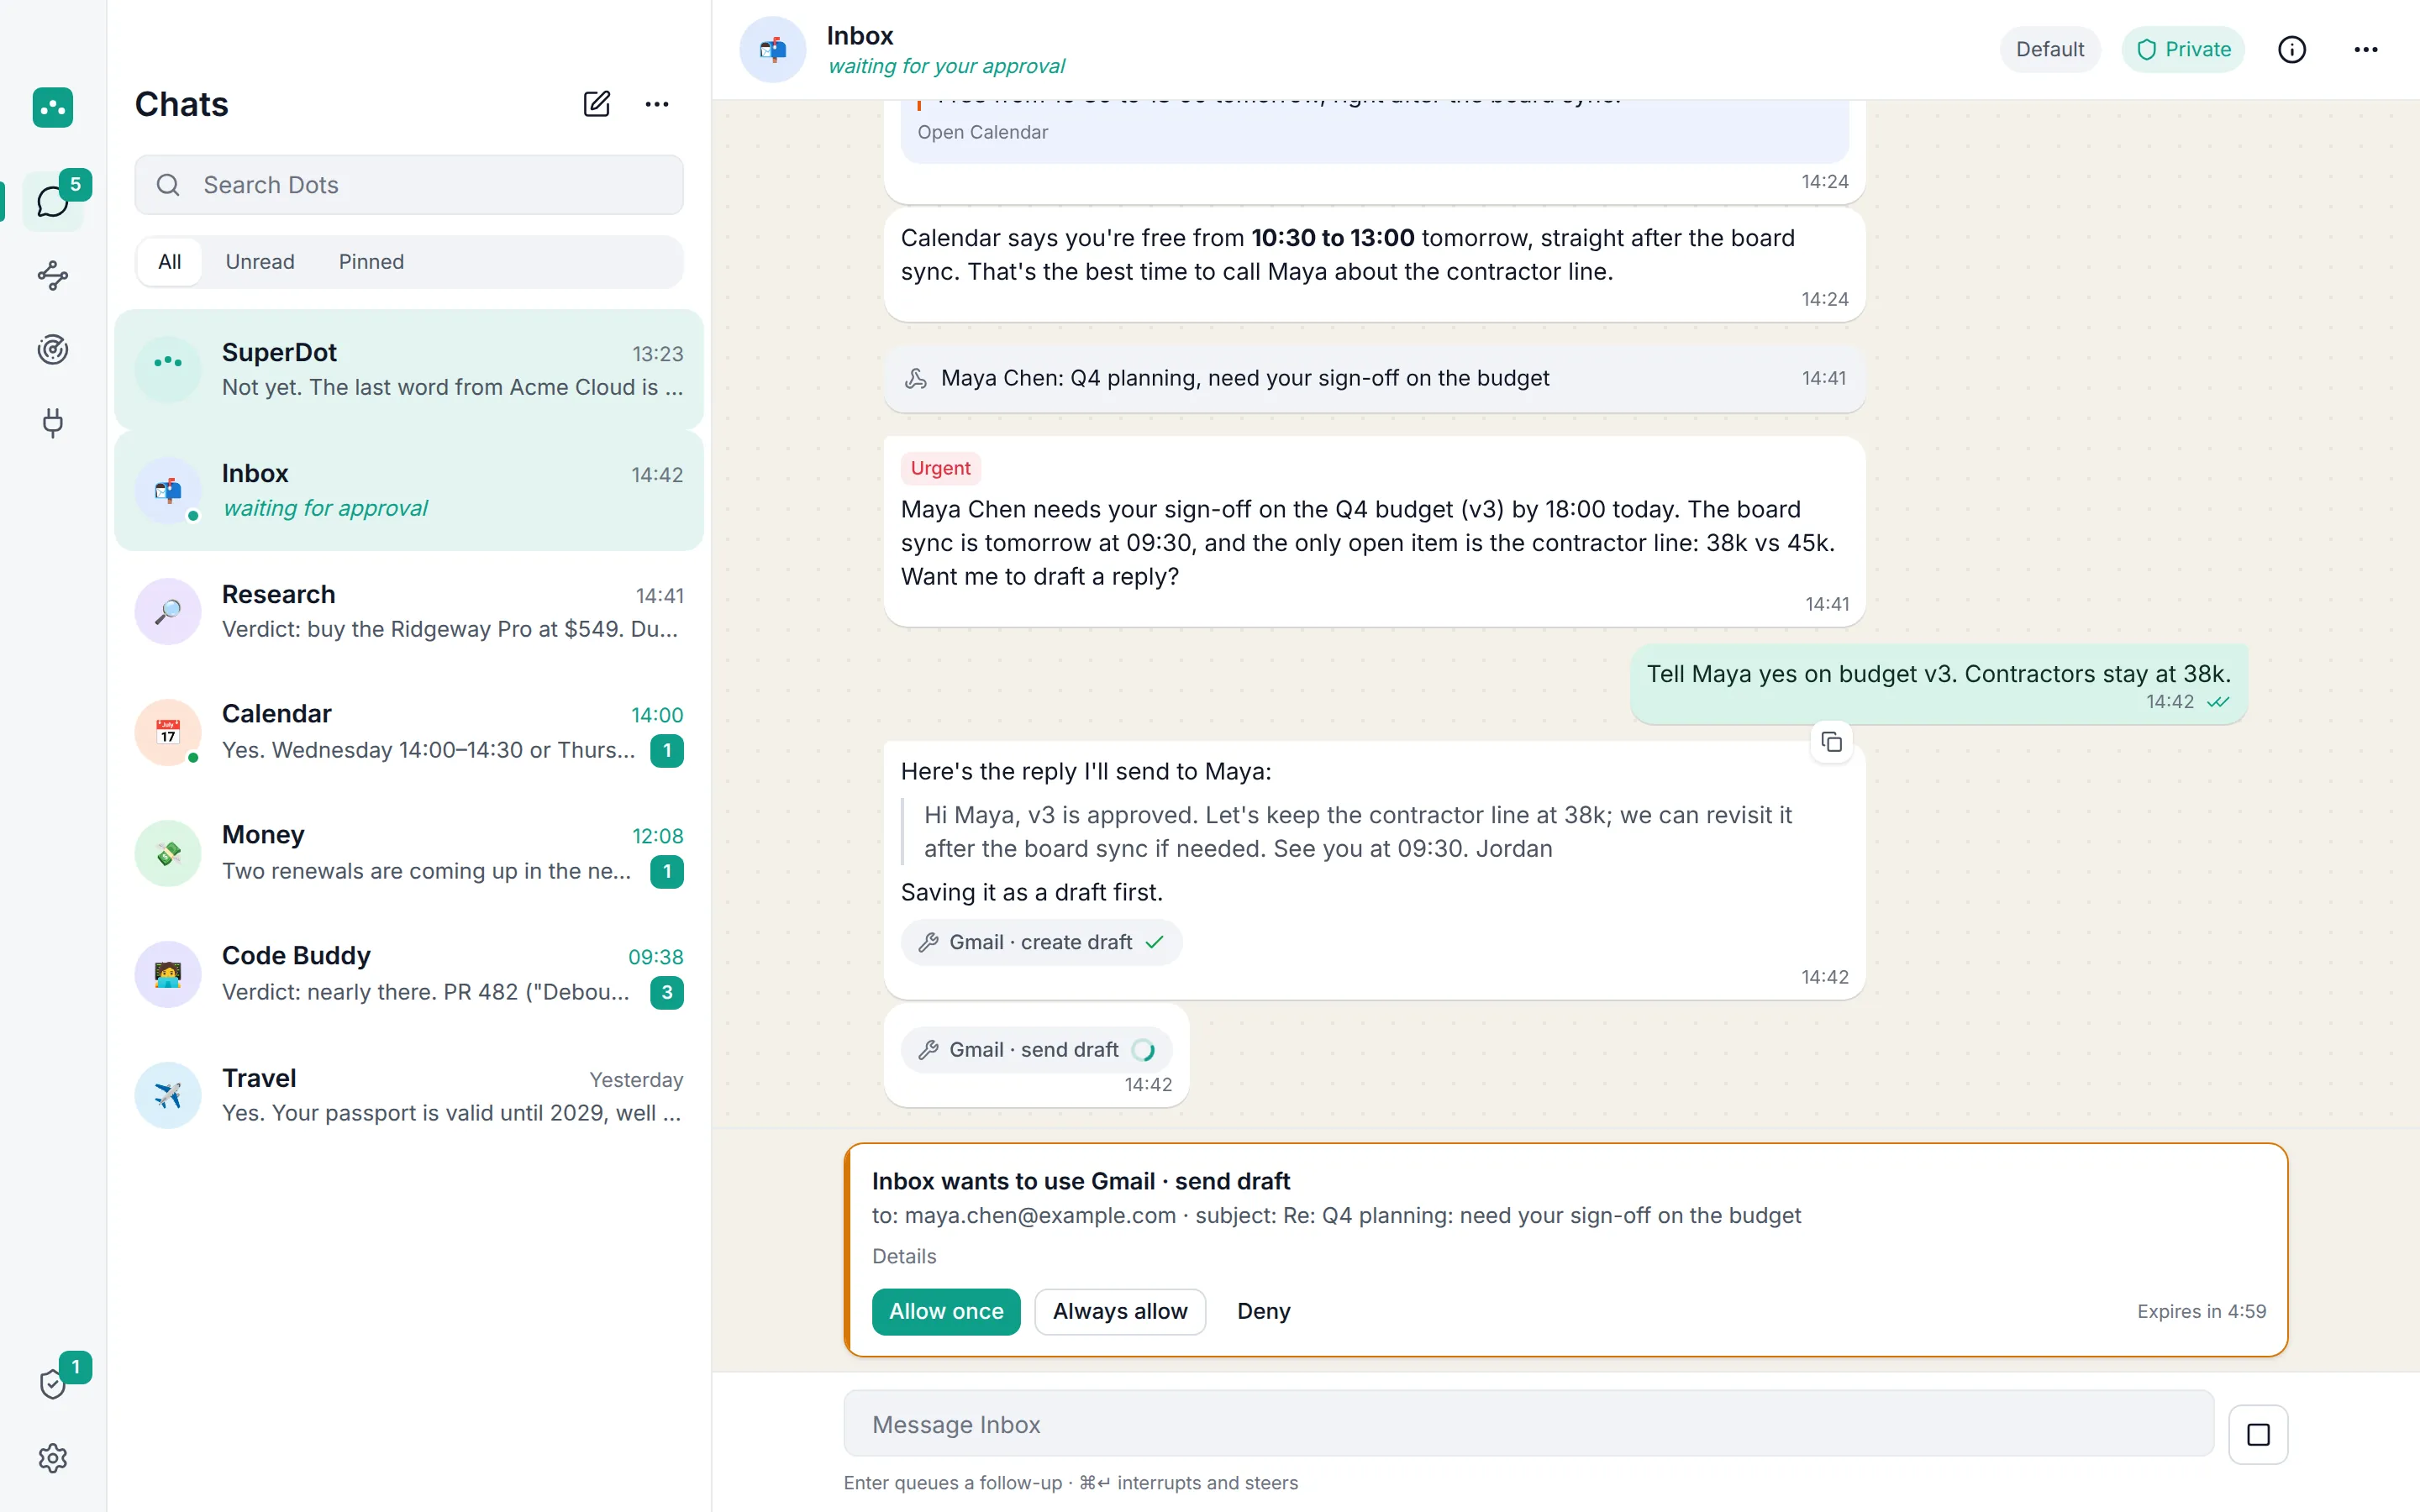Click the conversation info icon in header
2420x1512 pixels.
click(2292, 50)
